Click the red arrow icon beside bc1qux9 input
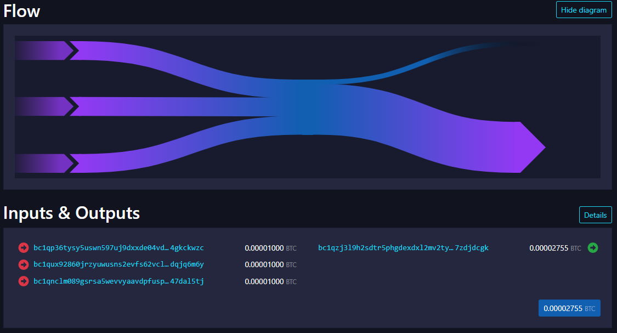Image resolution: width=617 pixels, height=333 pixels. [23, 264]
